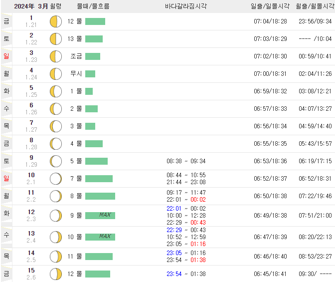Screen dimensions: 335x282
Task: Click the 7 물 tide label
Action: coord(76,179)
